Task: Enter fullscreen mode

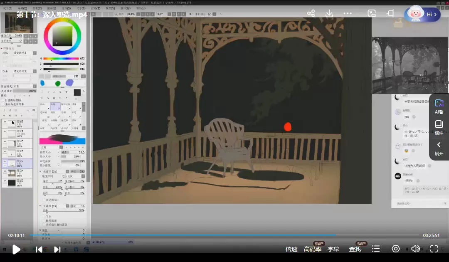Action: tap(434, 249)
